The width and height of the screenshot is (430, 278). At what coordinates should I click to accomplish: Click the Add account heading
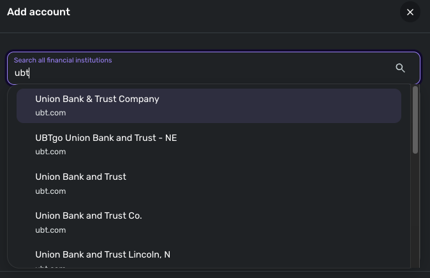click(x=38, y=12)
